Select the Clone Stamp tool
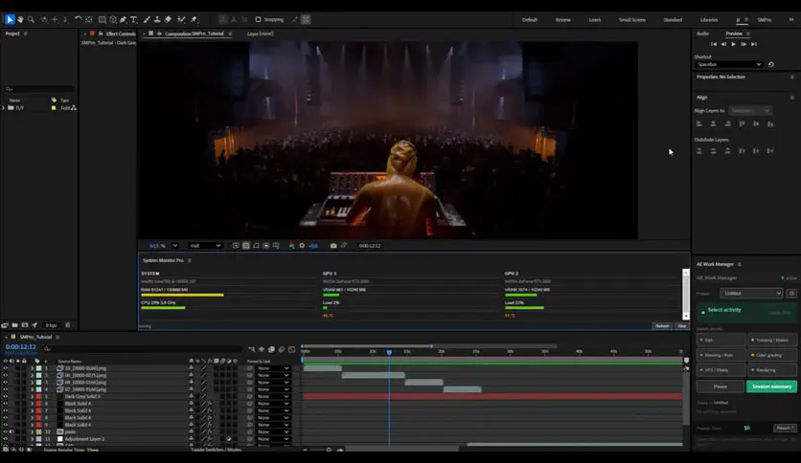Screen dimensions: 801x463 [157, 19]
